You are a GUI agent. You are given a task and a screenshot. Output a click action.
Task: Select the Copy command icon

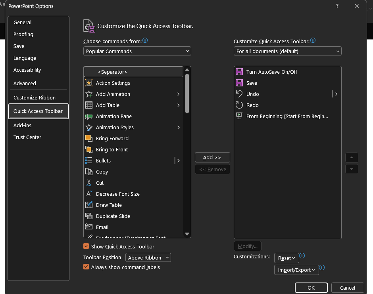(89, 172)
